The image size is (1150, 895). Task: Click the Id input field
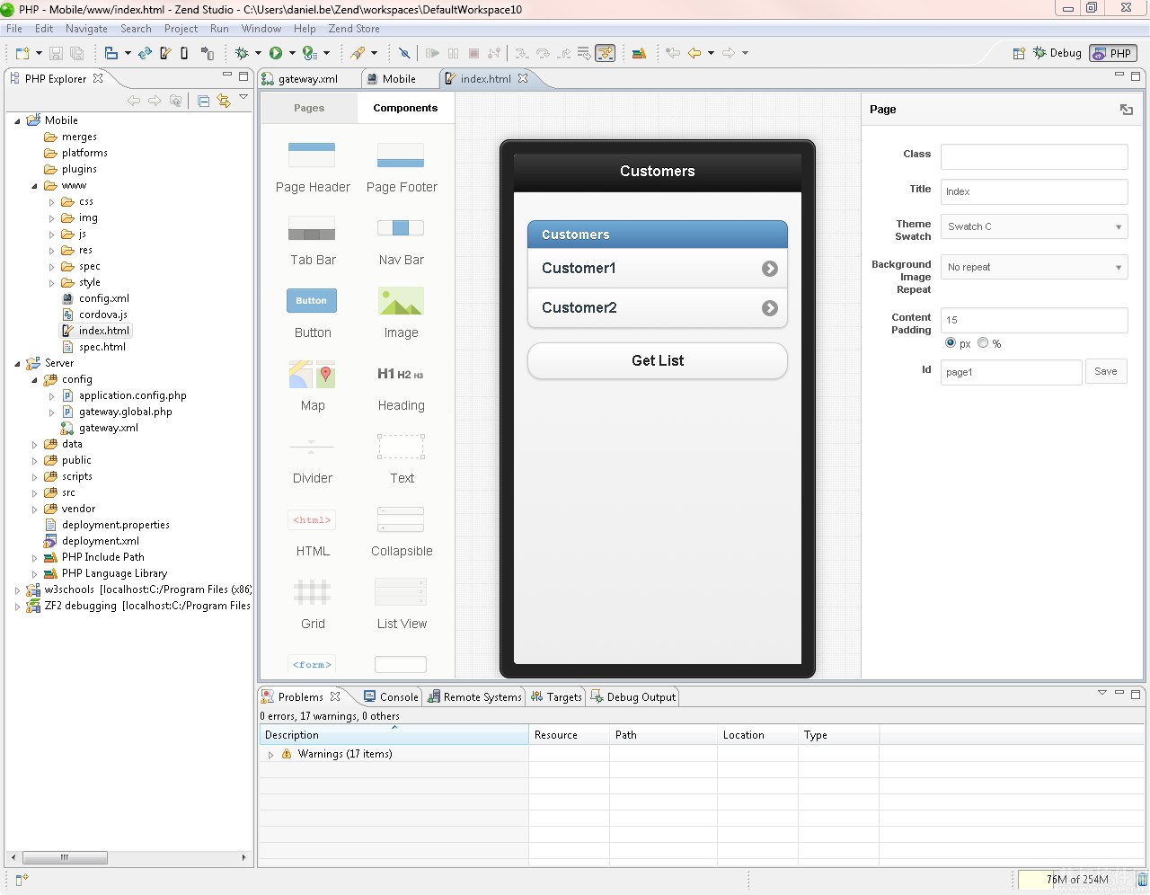click(1011, 372)
